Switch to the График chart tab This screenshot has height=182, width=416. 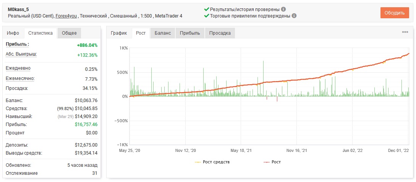click(x=119, y=33)
